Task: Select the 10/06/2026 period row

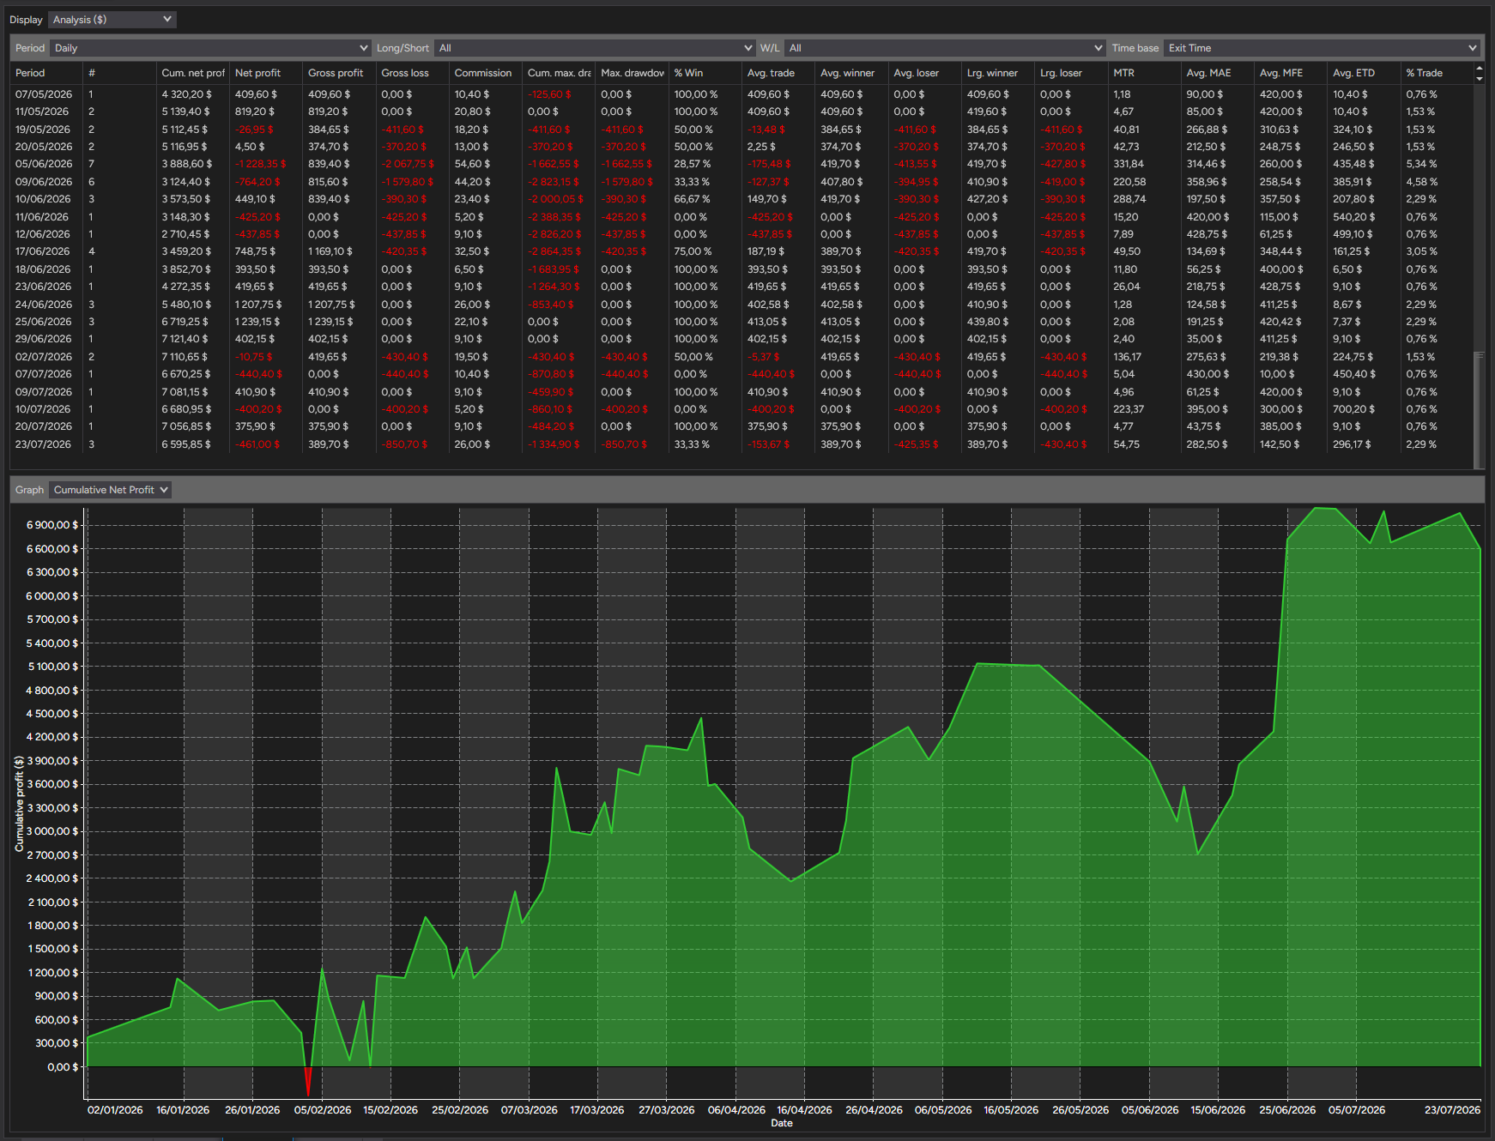Action: pos(742,199)
